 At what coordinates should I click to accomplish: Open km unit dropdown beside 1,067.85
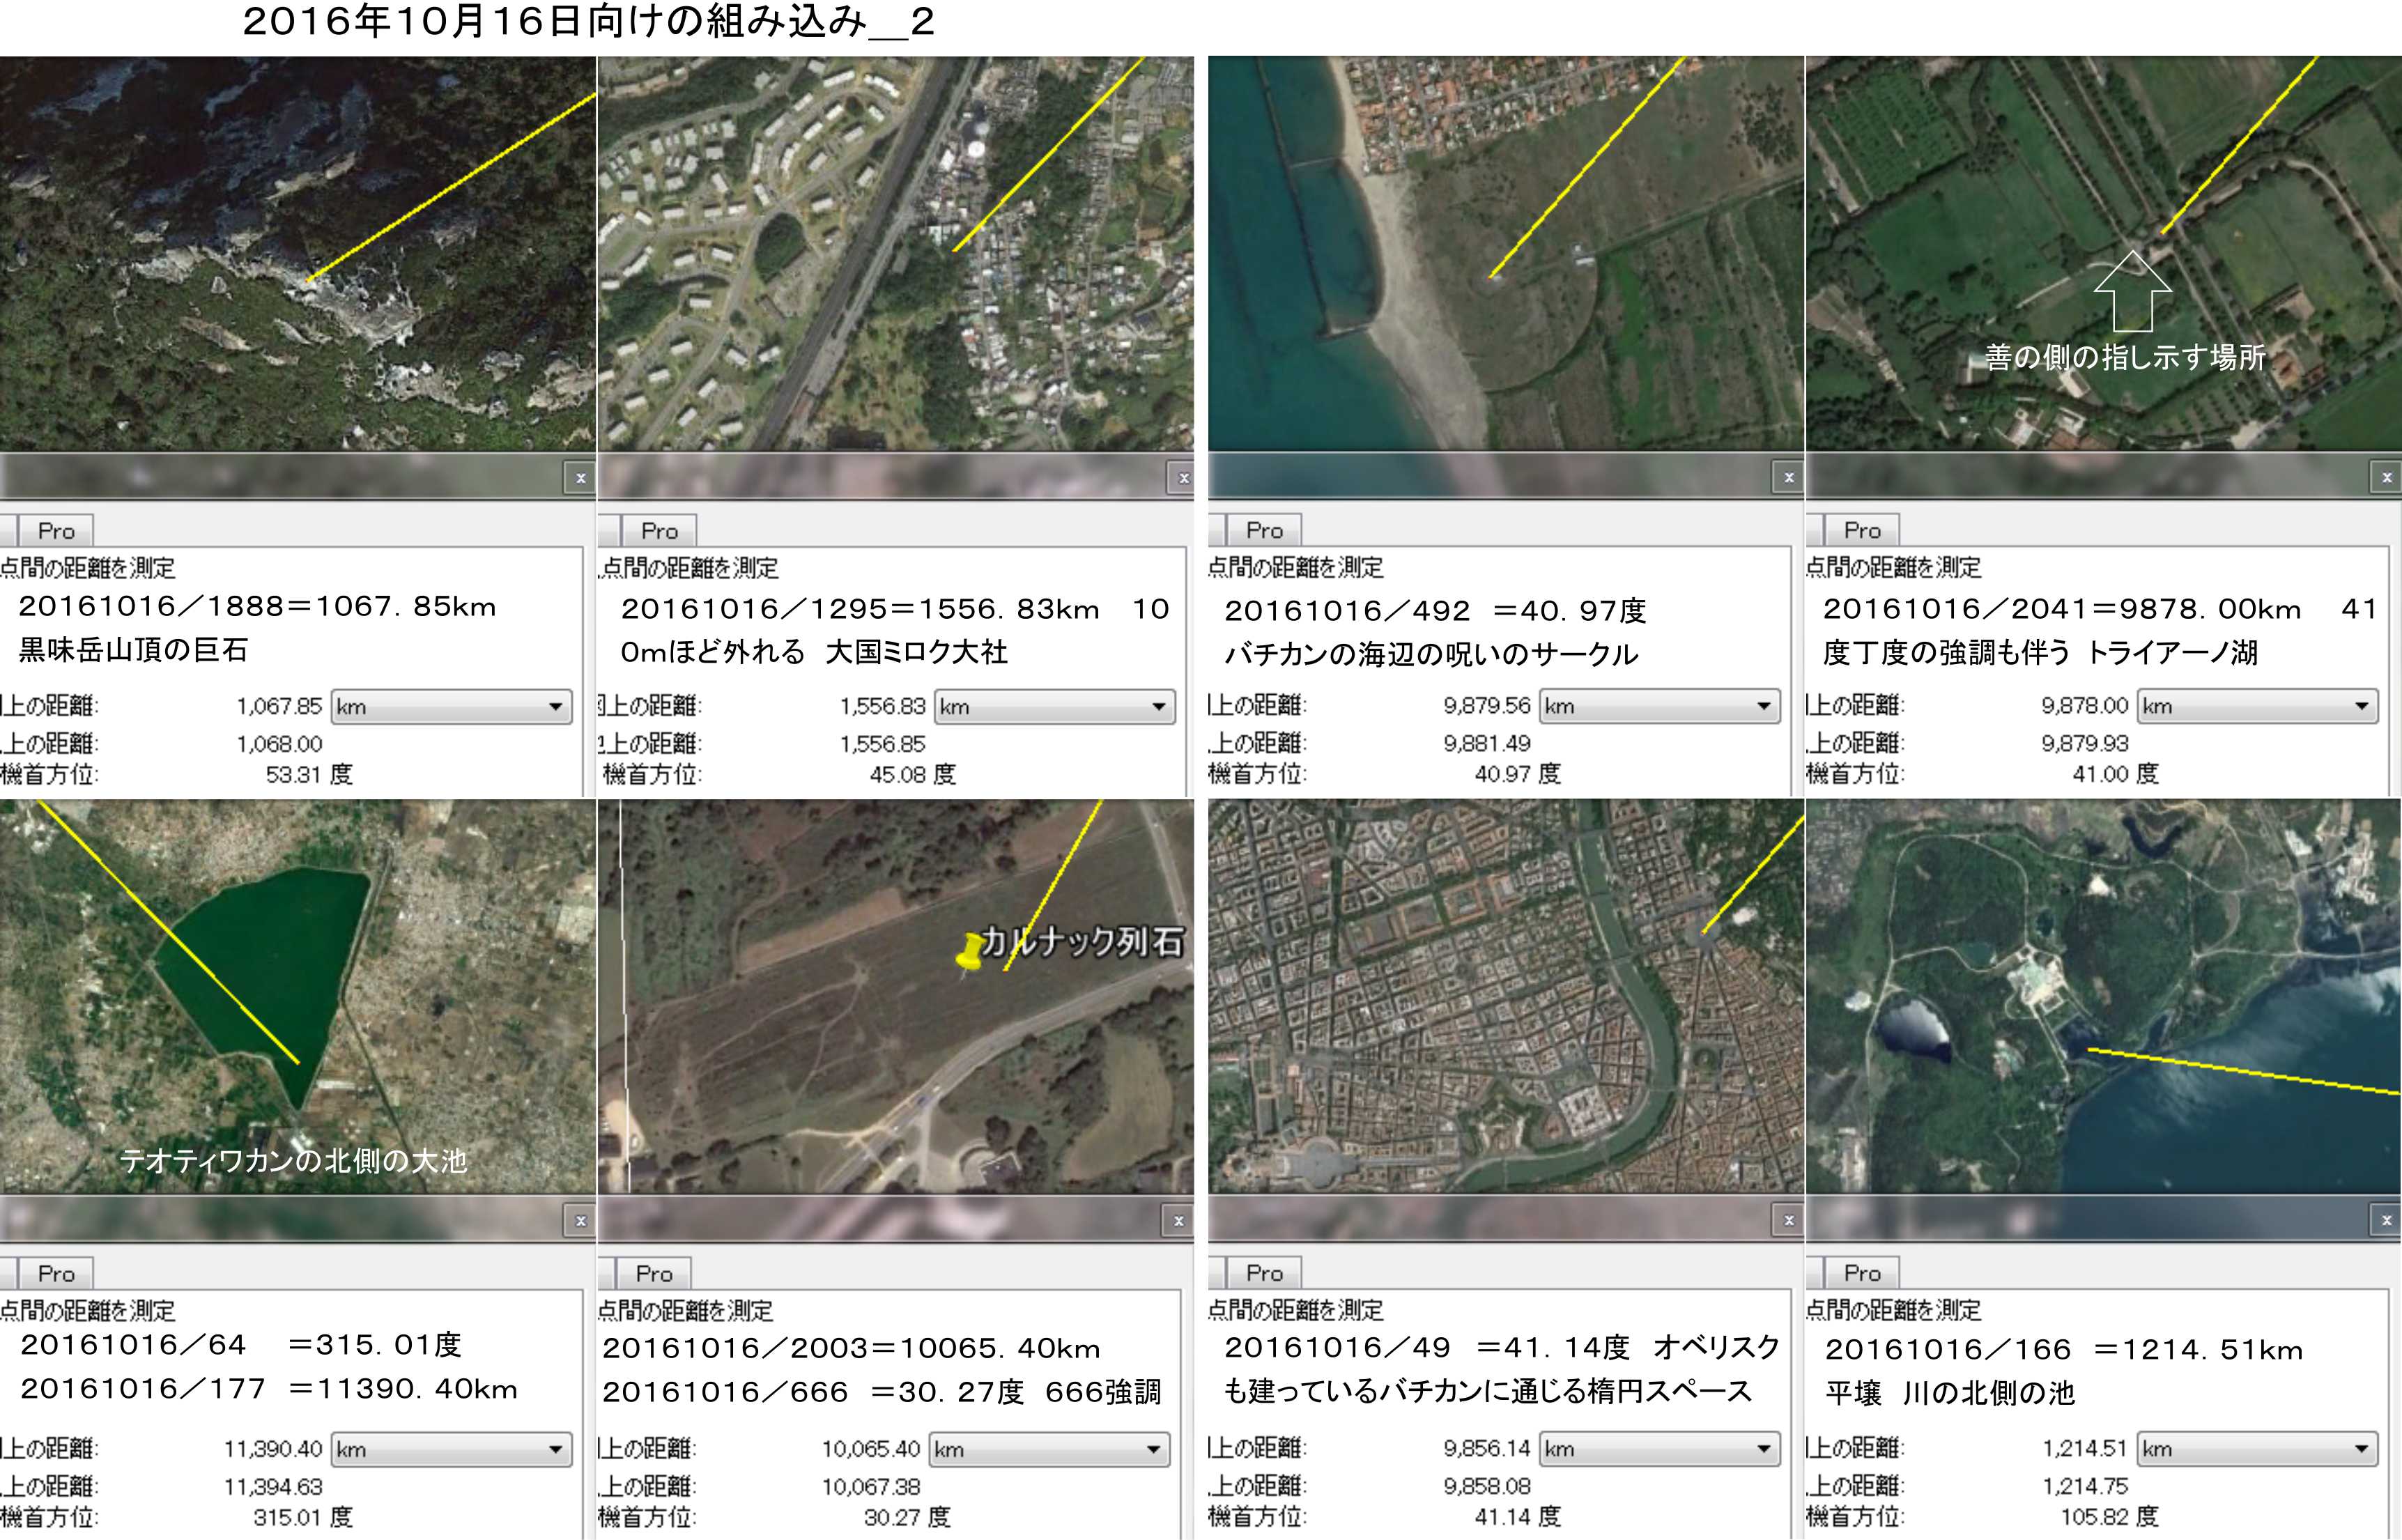[451, 707]
